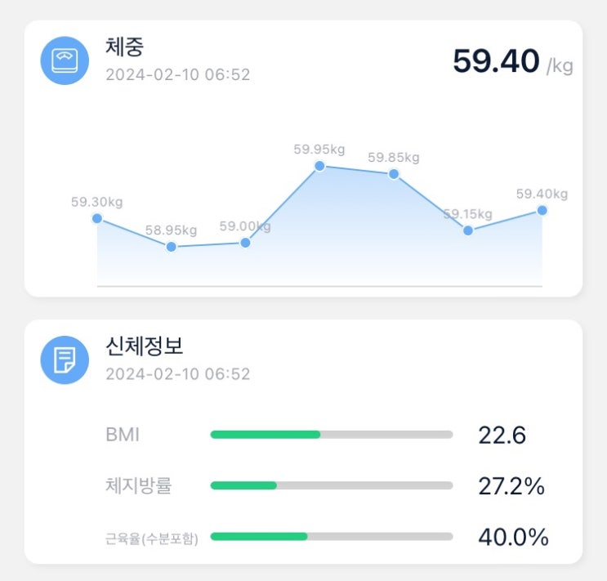Tap the BMI value 22.6
The height and width of the screenshot is (581, 607).
click(x=502, y=435)
